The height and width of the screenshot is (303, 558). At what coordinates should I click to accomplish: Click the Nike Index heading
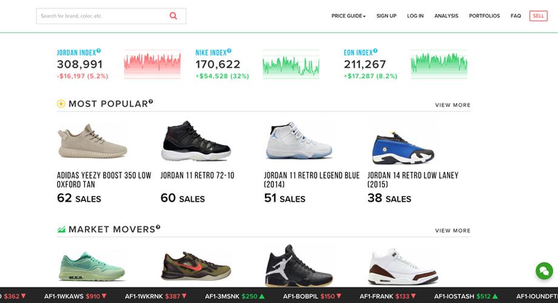click(211, 53)
